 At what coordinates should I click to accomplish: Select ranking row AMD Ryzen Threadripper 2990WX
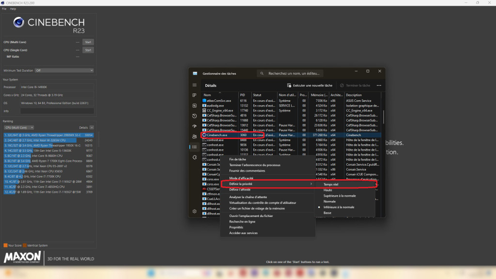click(x=48, y=135)
